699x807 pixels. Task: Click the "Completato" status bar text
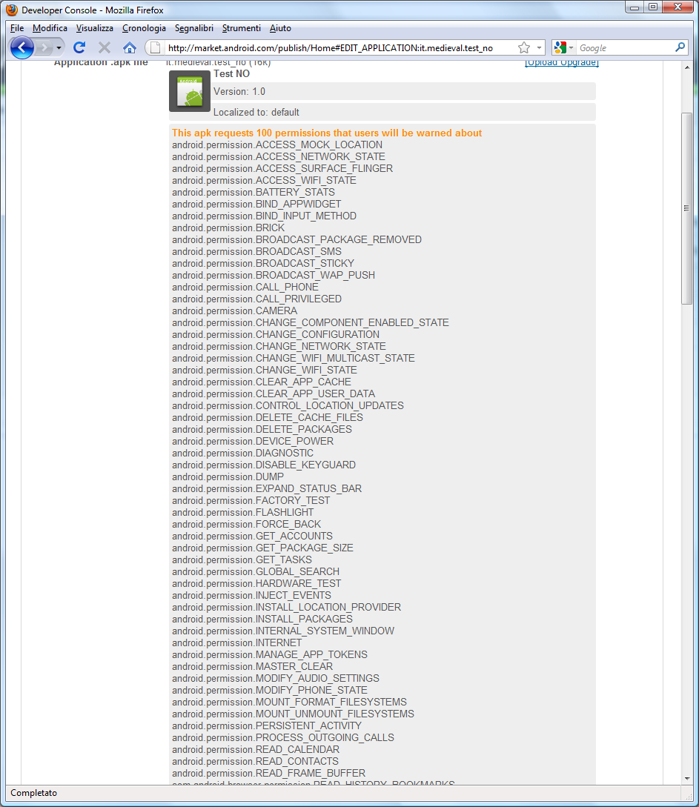coord(34,793)
